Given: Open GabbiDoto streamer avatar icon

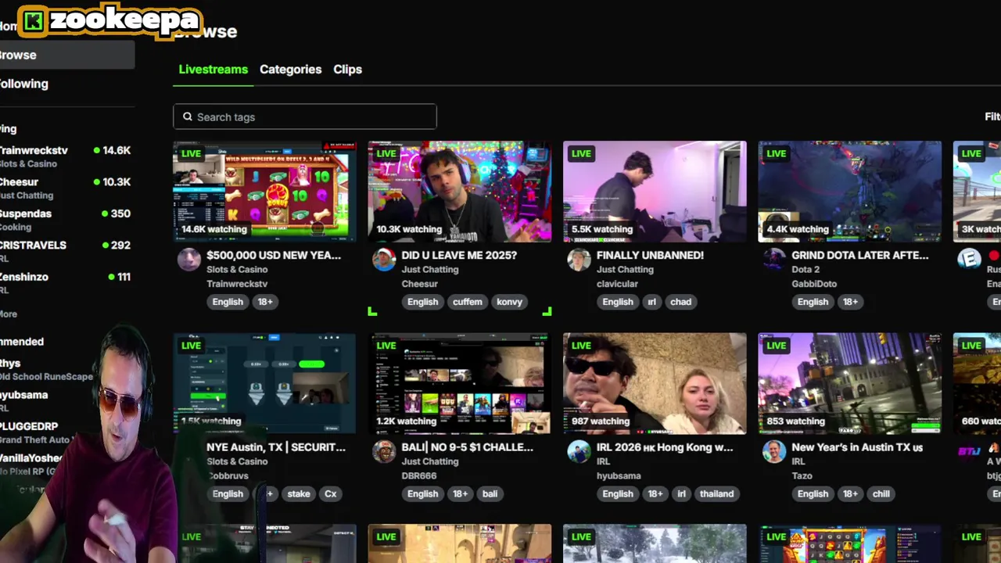Looking at the screenshot, I should click(x=774, y=260).
